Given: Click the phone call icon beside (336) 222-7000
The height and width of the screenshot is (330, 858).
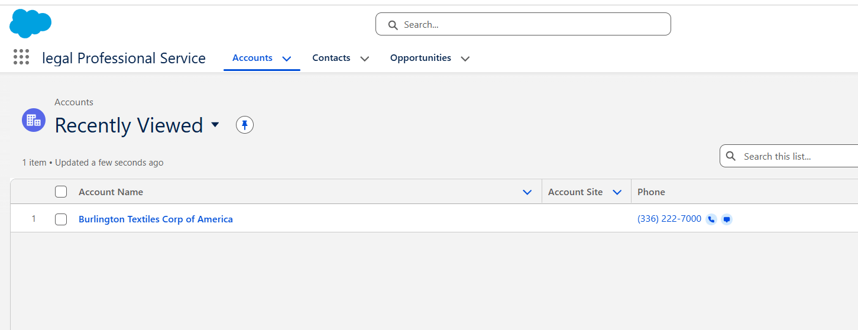Looking at the screenshot, I should click(x=711, y=219).
